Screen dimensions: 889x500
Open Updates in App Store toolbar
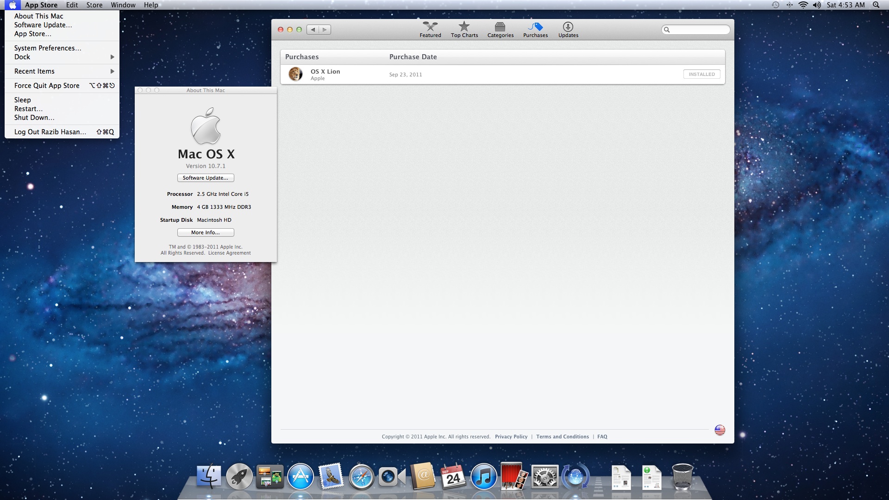pos(568,29)
